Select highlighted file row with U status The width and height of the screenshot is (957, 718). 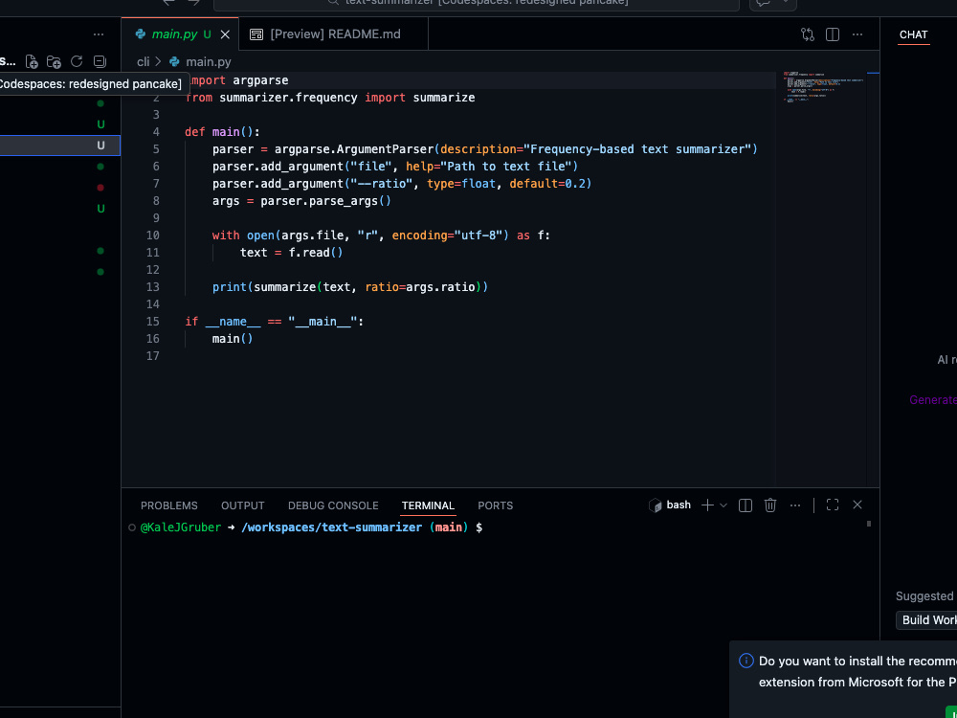point(59,146)
